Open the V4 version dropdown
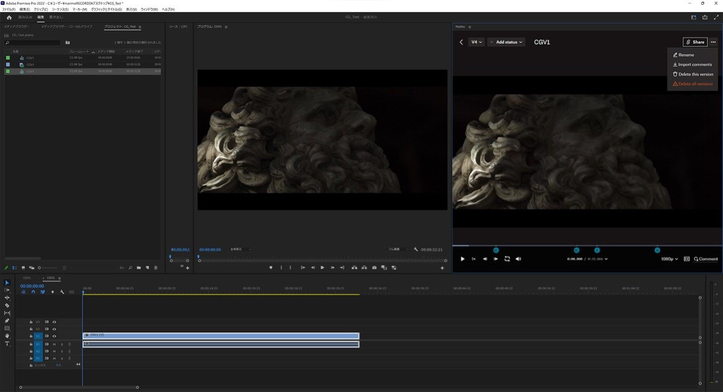 click(x=477, y=42)
